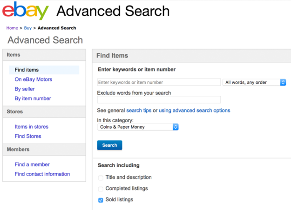Check the Completed listings box
This screenshot has width=291, height=210.
101,189
